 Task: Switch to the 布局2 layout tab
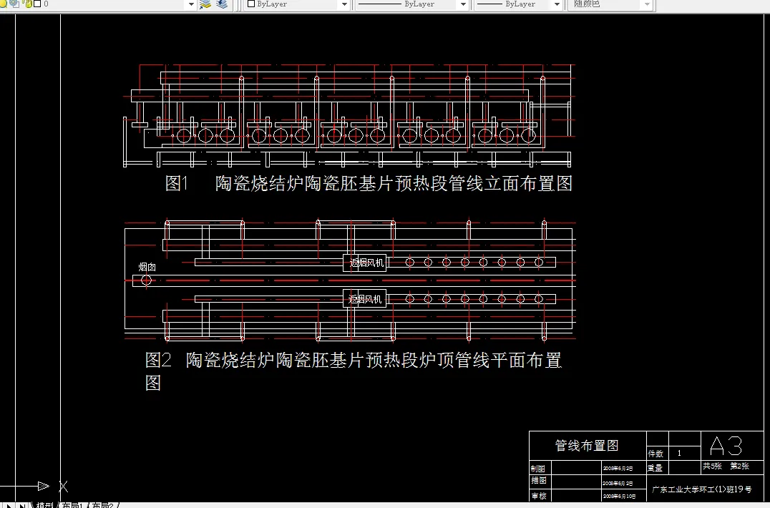[x=102, y=505]
